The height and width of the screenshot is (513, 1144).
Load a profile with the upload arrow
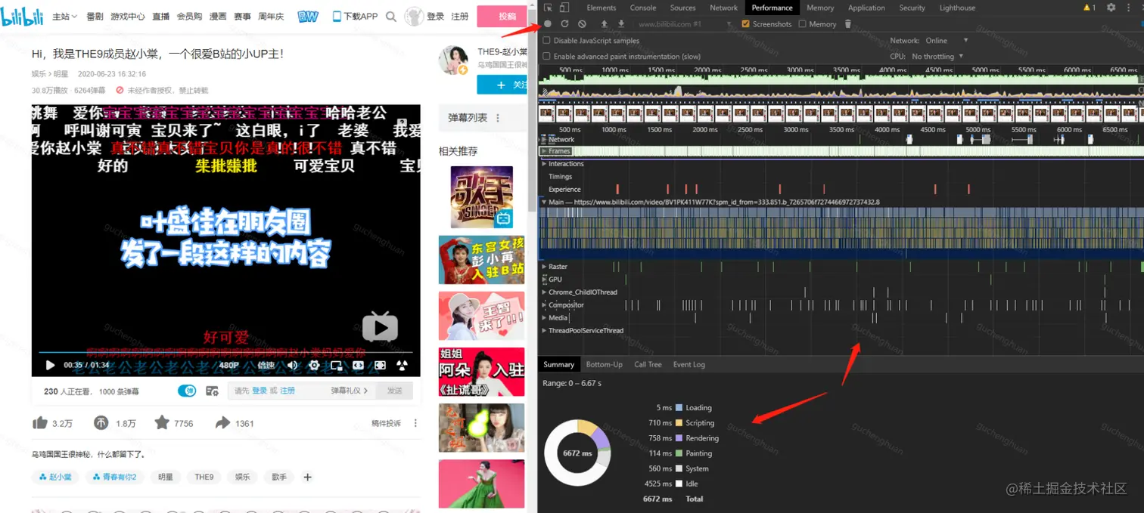click(x=604, y=24)
